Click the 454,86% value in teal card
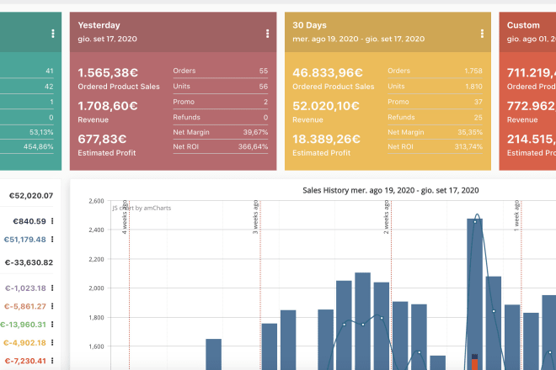The image size is (556, 370). [x=38, y=146]
